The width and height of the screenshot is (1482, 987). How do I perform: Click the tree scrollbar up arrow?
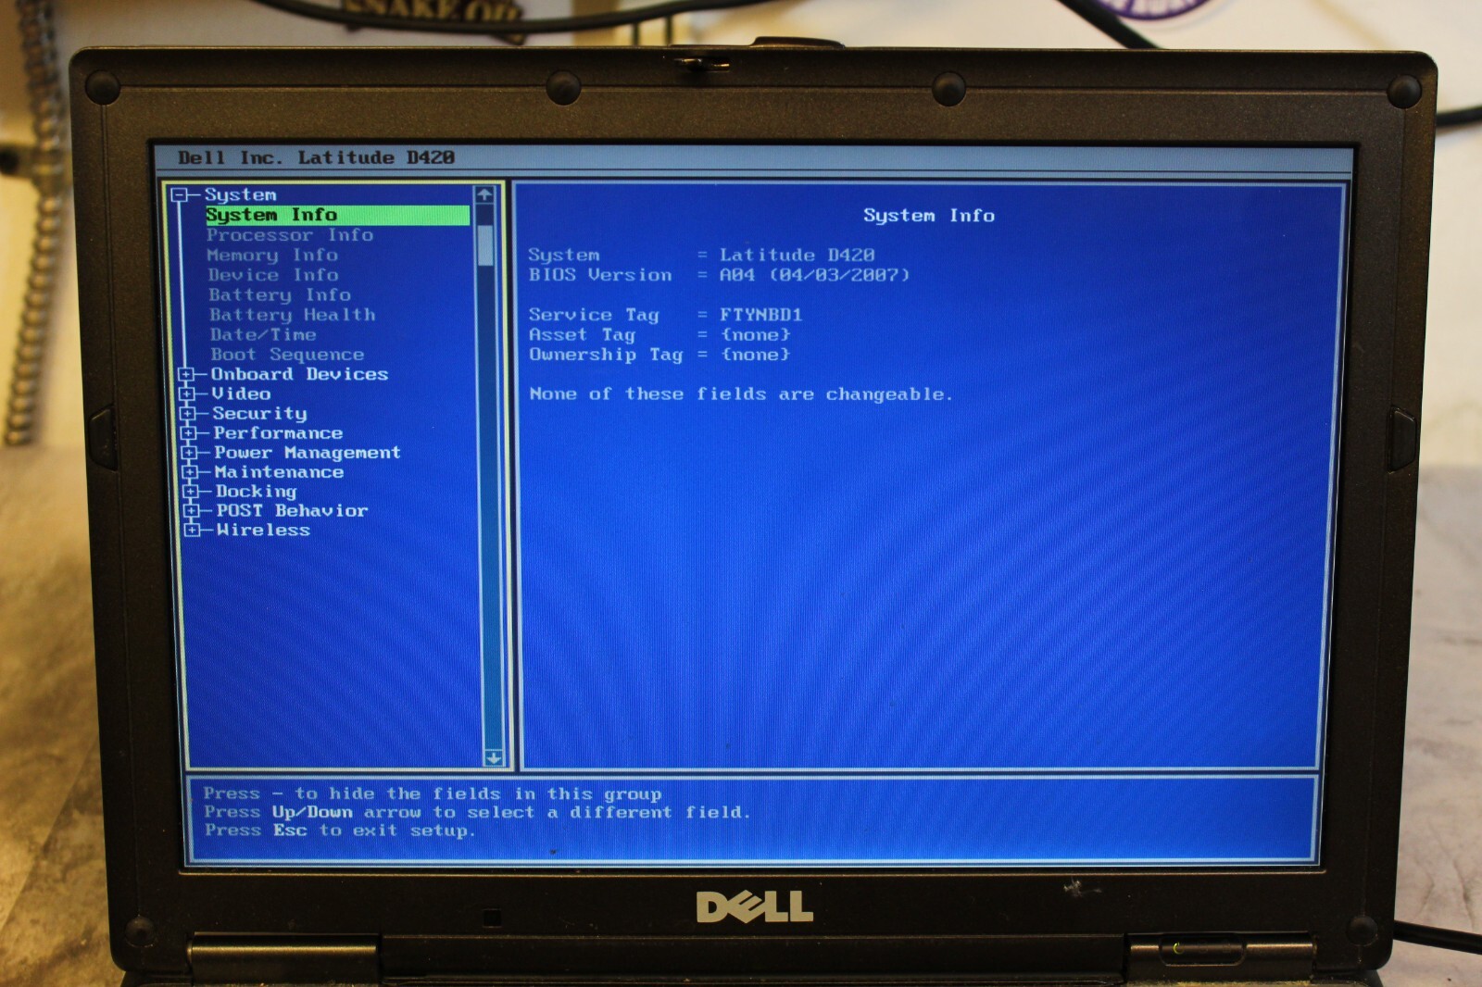point(484,195)
